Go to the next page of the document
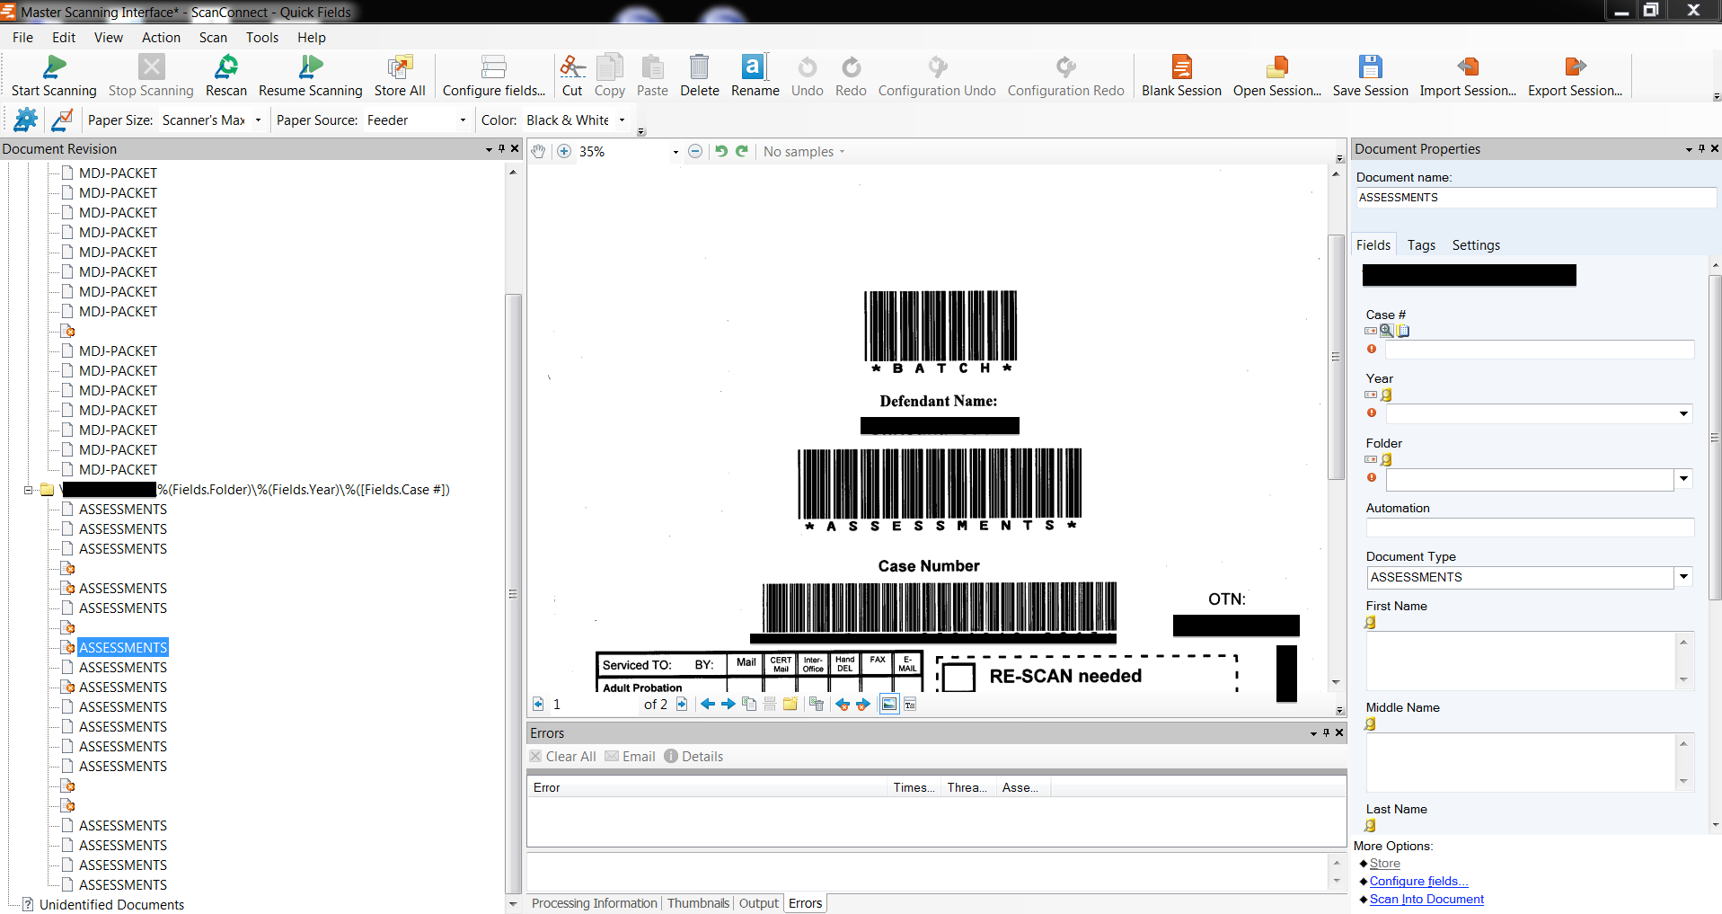Screen dimensions: 1722x914 point(682,704)
